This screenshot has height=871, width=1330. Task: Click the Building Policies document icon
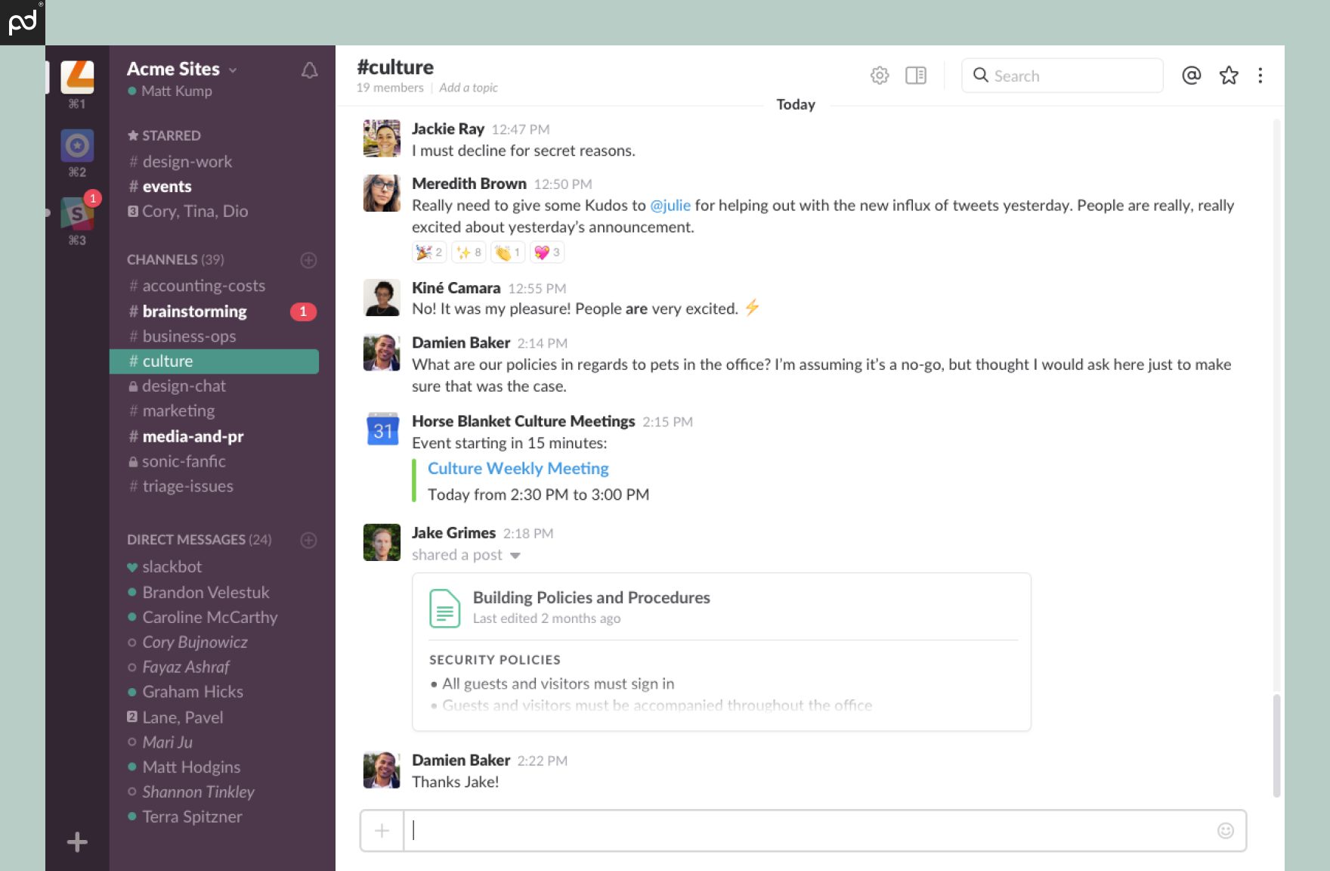445,608
